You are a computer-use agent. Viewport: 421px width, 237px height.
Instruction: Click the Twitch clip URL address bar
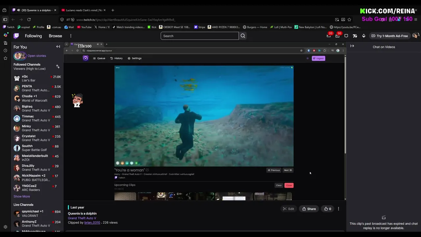click(197, 20)
